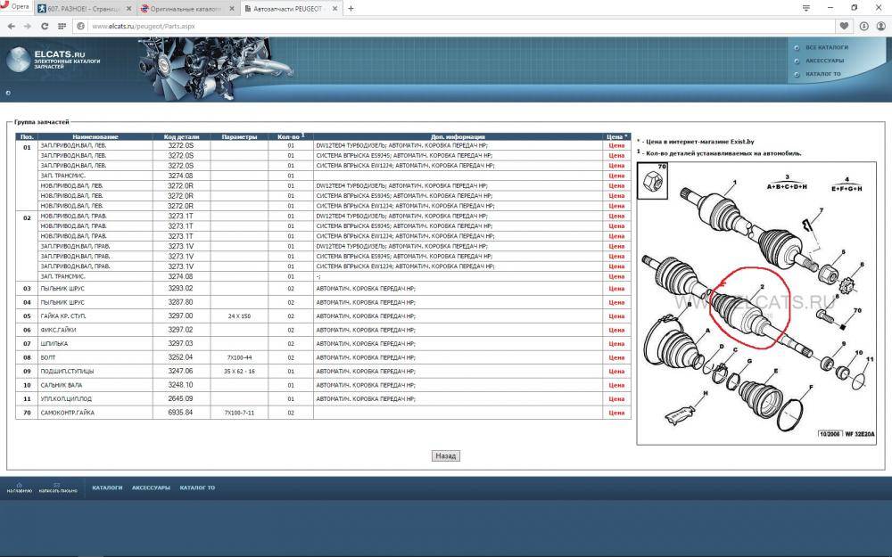Open new tab with plus icon
The width and height of the screenshot is (892, 557).
(351, 8)
